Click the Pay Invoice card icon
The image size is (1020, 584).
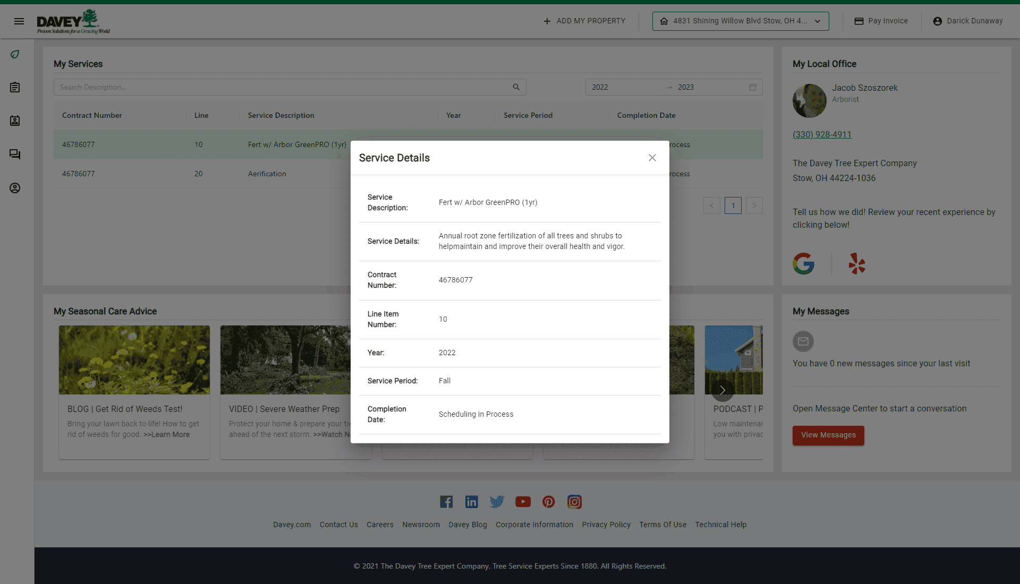point(859,21)
